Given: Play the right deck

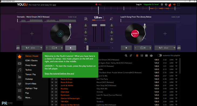Looking at the screenshot, I should click(126, 48).
